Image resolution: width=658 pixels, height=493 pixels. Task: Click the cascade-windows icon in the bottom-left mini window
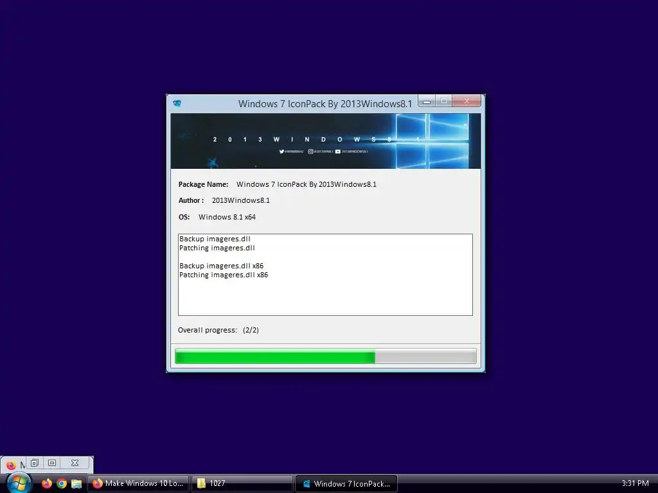point(35,463)
